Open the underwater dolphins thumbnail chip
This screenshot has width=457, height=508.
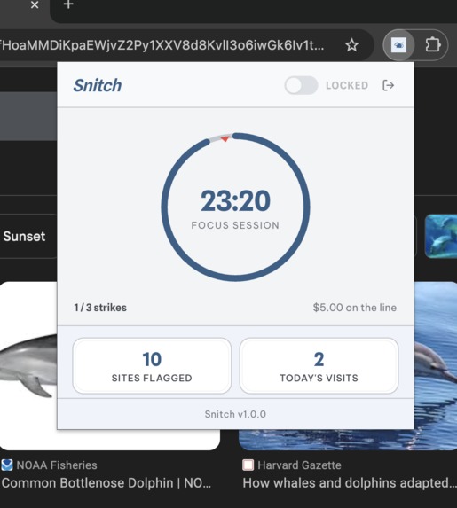[x=441, y=236]
